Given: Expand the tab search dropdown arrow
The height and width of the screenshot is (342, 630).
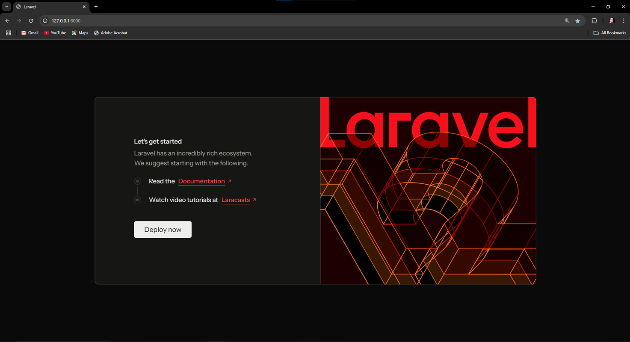Looking at the screenshot, I should point(7,7).
